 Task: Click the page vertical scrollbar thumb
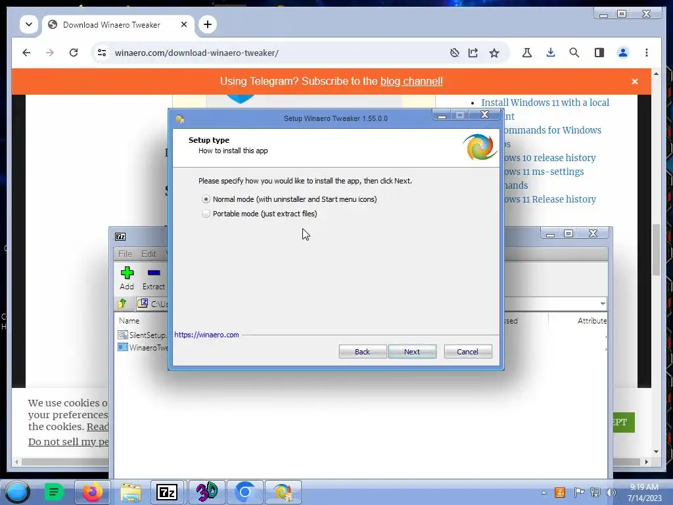click(656, 250)
